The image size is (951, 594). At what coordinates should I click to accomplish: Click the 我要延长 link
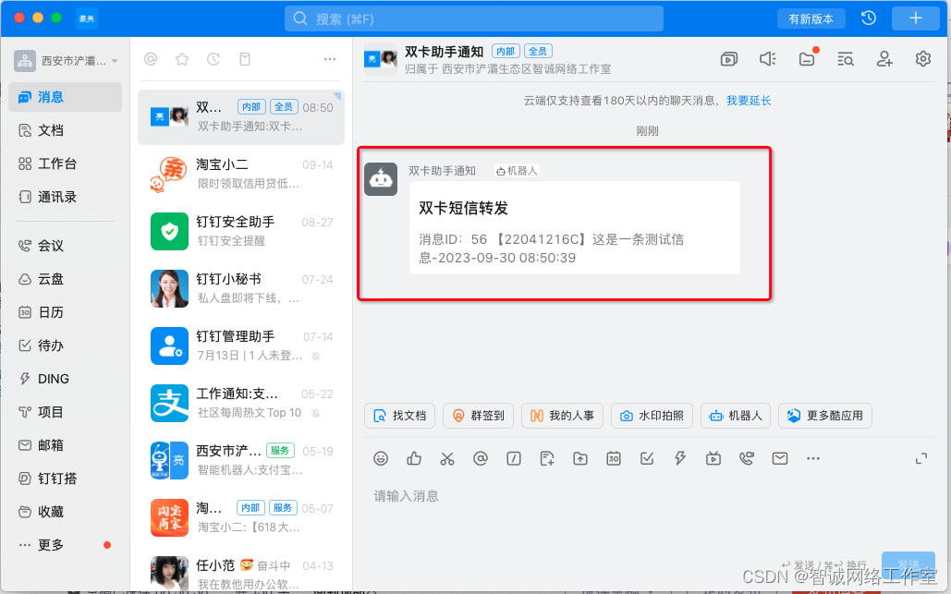click(x=749, y=101)
